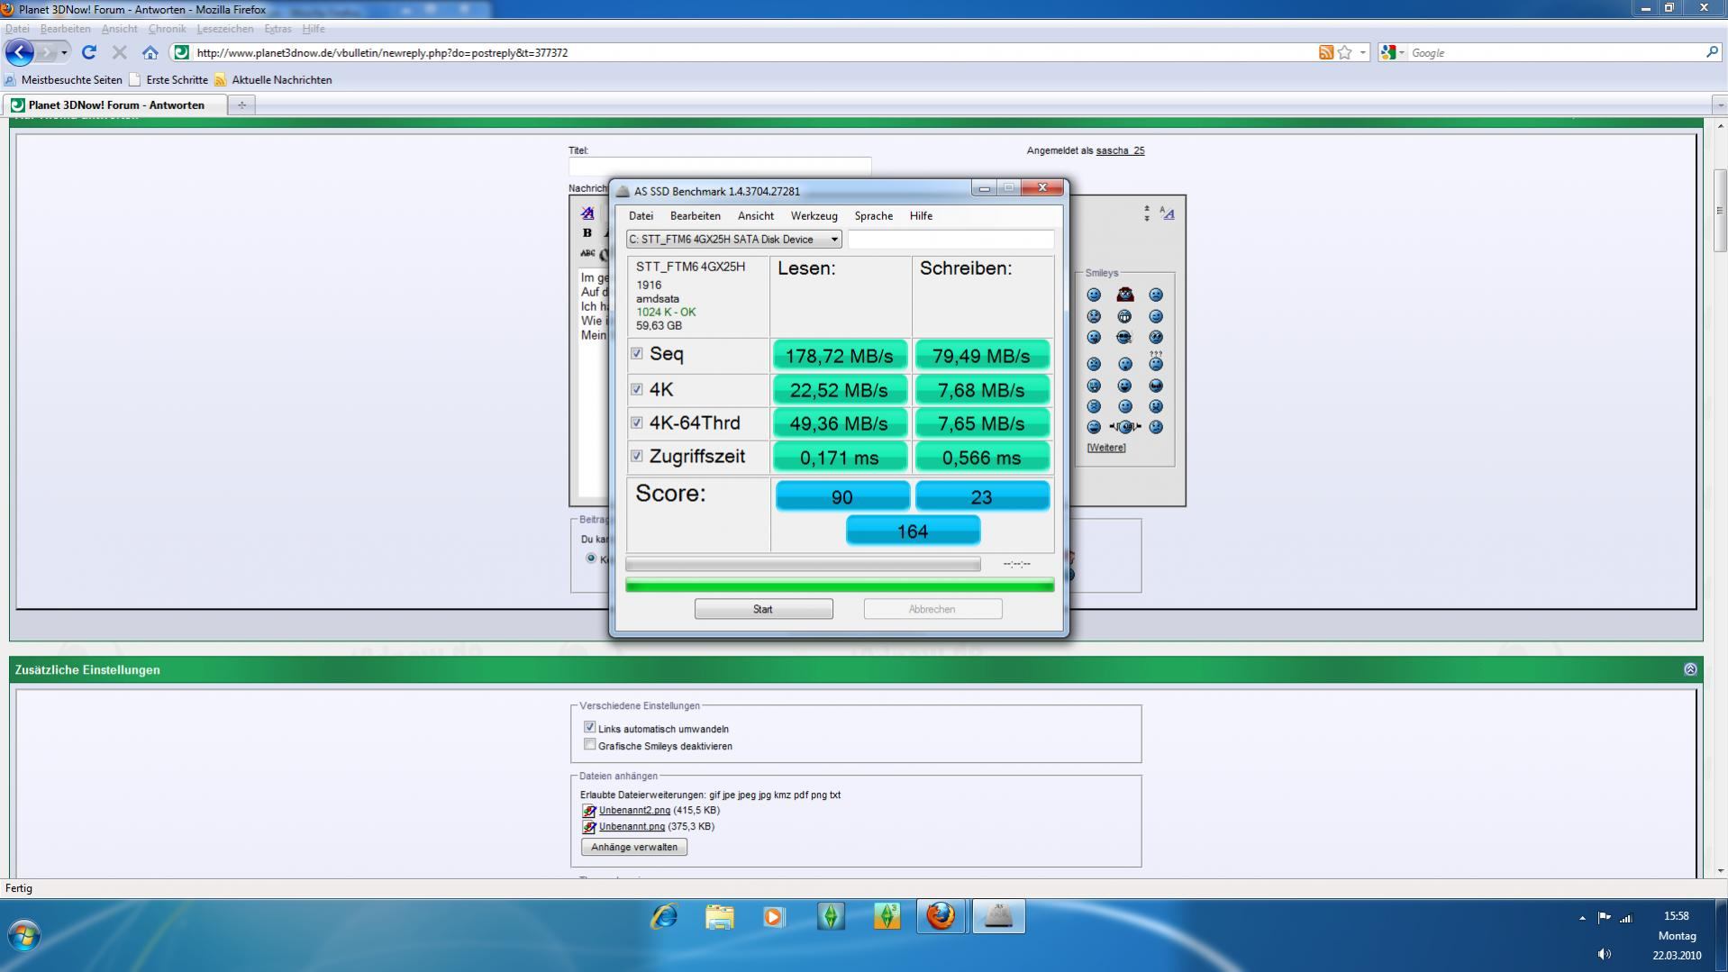Insert the wide shrugging smiley
The image size is (1728, 972).
click(x=1125, y=427)
